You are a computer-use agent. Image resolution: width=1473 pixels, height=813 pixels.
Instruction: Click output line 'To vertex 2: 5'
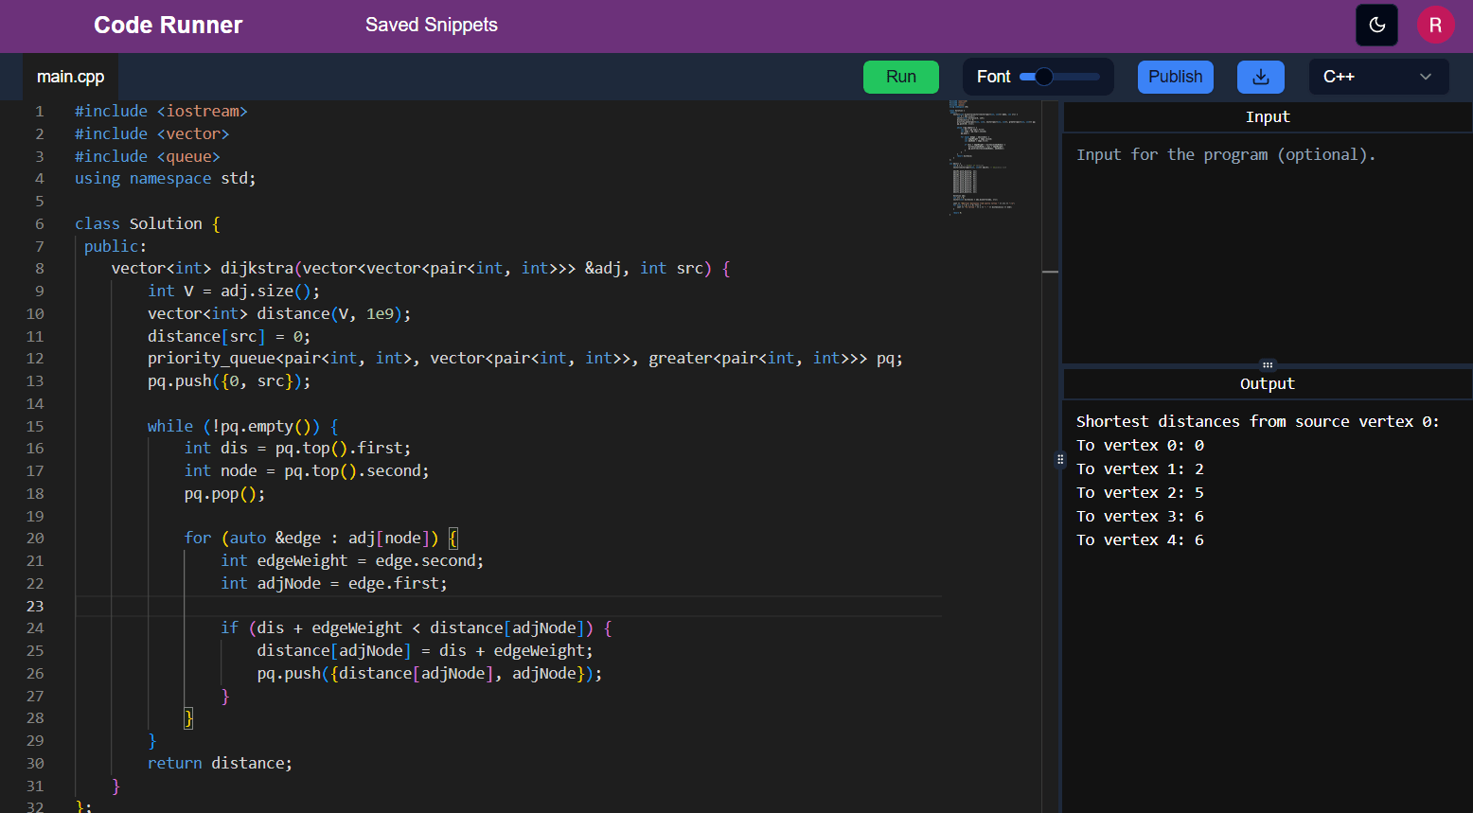(1140, 492)
